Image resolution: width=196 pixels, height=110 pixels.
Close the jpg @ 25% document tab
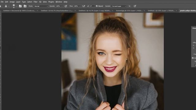pyautogui.click(x=144, y=11)
